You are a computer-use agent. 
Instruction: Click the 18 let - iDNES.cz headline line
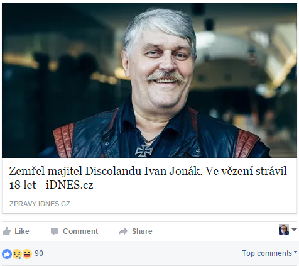[x=51, y=185]
